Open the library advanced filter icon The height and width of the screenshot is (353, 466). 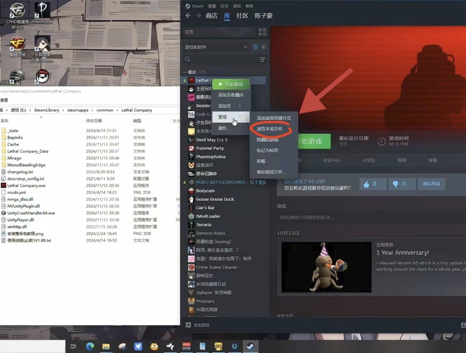pyautogui.click(x=262, y=59)
